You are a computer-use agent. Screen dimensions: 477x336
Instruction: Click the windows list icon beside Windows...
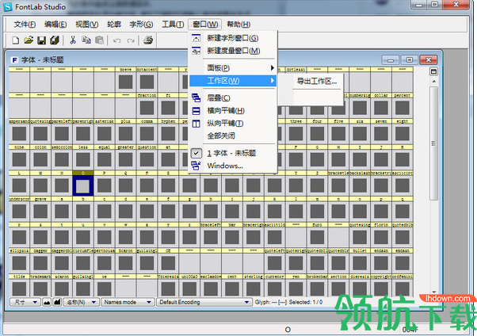(x=197, y=166)
